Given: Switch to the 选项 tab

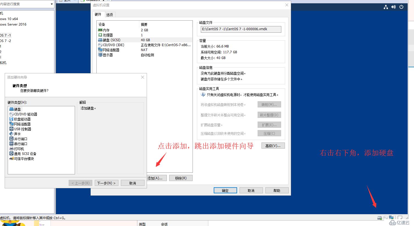Looking at the screenshot, I should [109, 15].
